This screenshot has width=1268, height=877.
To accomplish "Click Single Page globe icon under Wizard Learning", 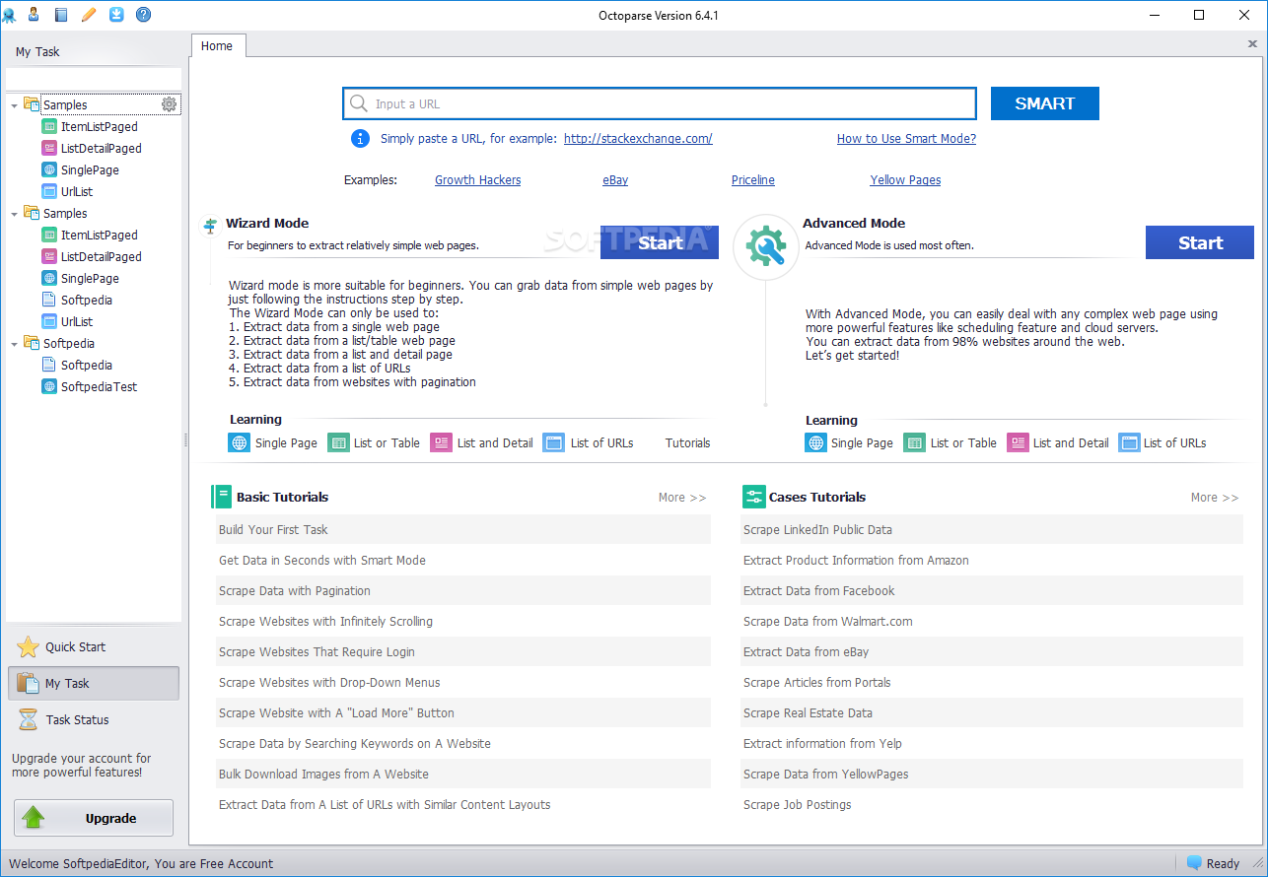I will (x=239, y=442).
